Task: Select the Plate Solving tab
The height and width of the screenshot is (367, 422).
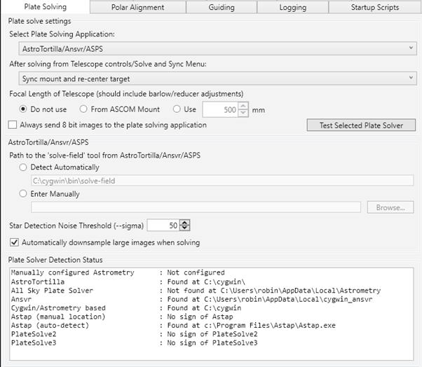Action: click(x=46, y=7)
